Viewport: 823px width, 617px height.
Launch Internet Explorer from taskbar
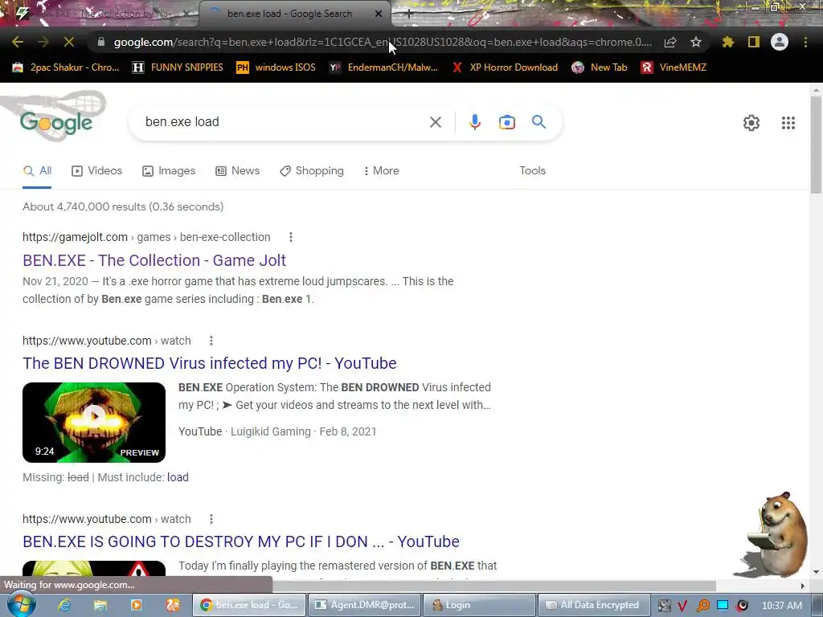(x=64, y=605)
